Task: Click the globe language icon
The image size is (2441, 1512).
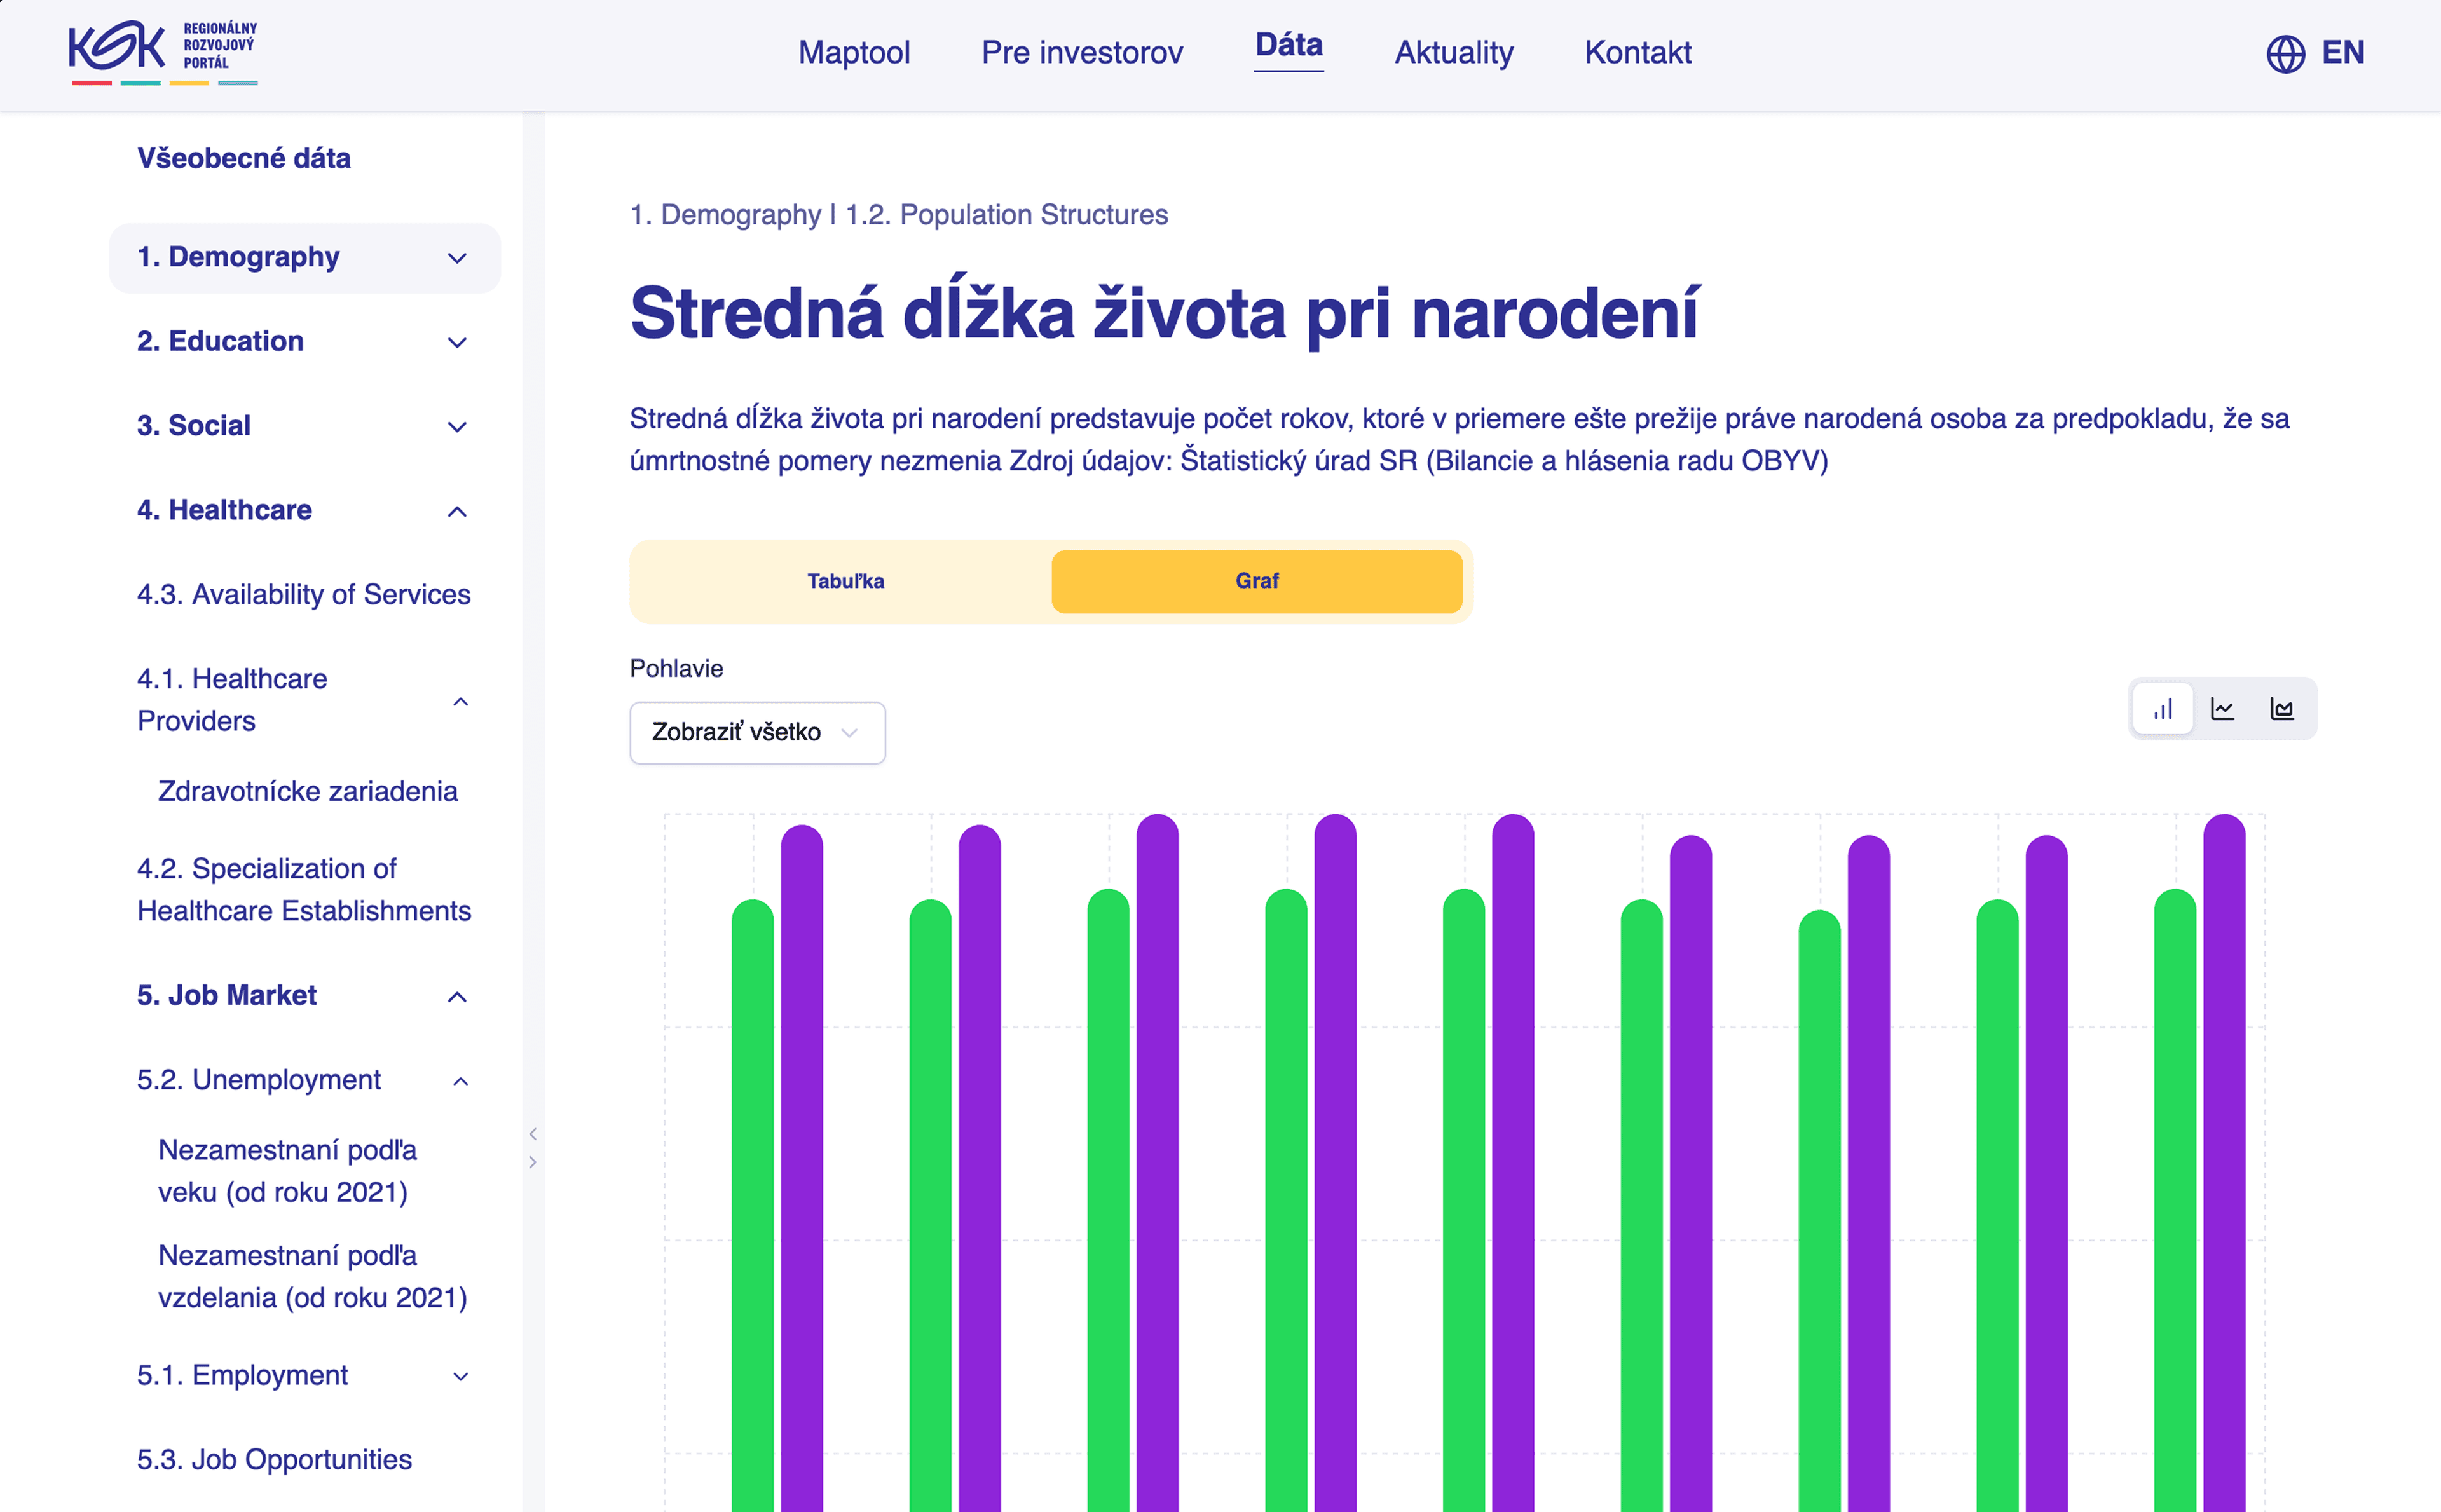Action: [2285, 53]
